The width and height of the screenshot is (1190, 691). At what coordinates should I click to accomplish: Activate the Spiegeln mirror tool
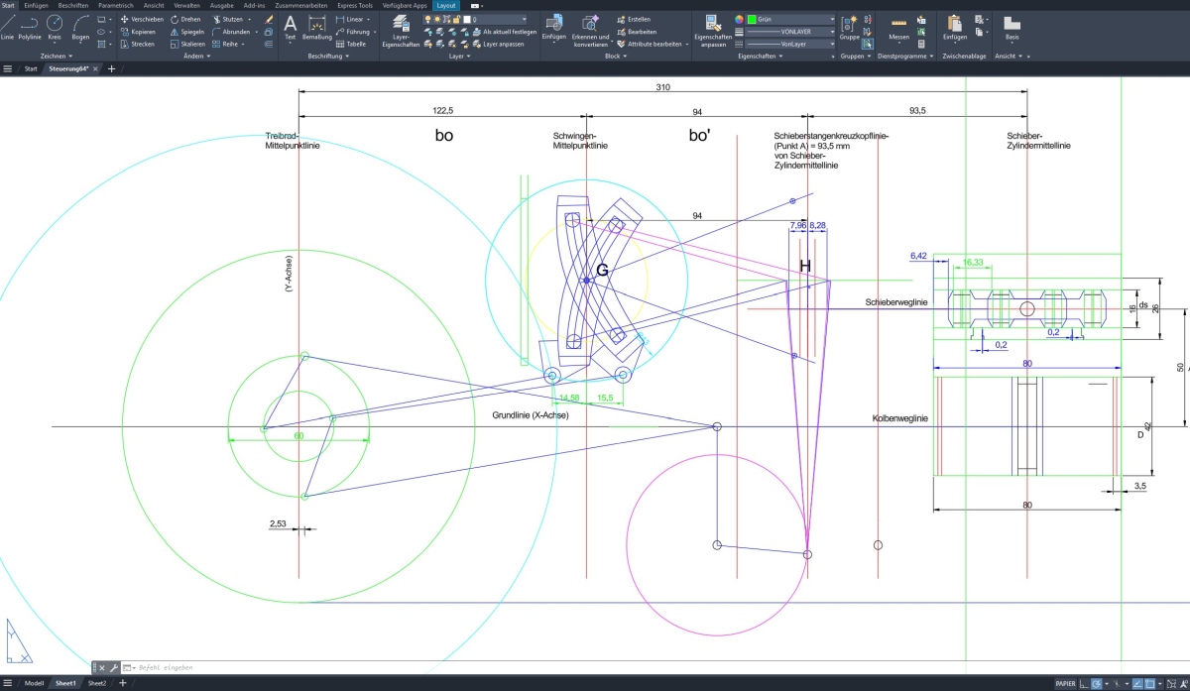(186, 32)
